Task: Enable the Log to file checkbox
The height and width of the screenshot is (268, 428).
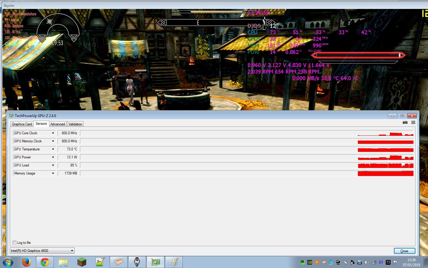Action: click(x=14, y=243)
